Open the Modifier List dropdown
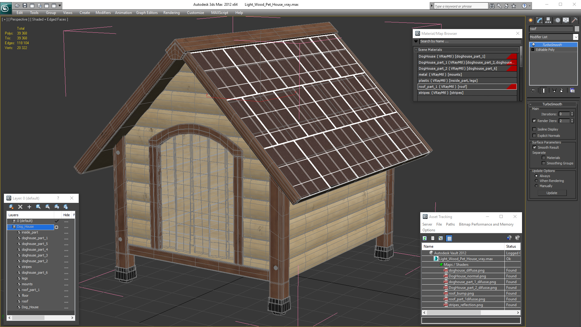Screen dimensions: 581x327 coord(576,37)
